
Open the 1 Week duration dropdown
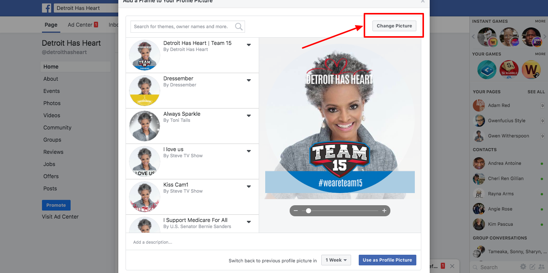tap(336, 260)
